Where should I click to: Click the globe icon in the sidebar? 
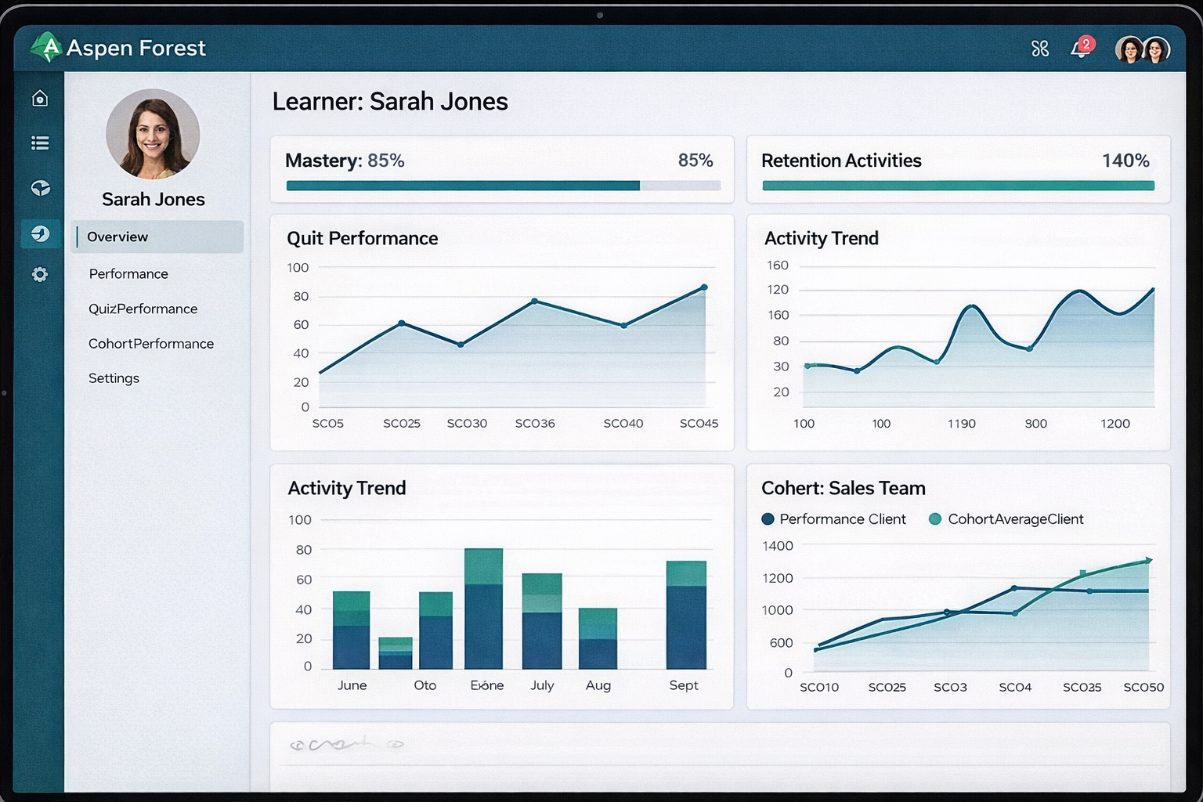pos(40,188)
